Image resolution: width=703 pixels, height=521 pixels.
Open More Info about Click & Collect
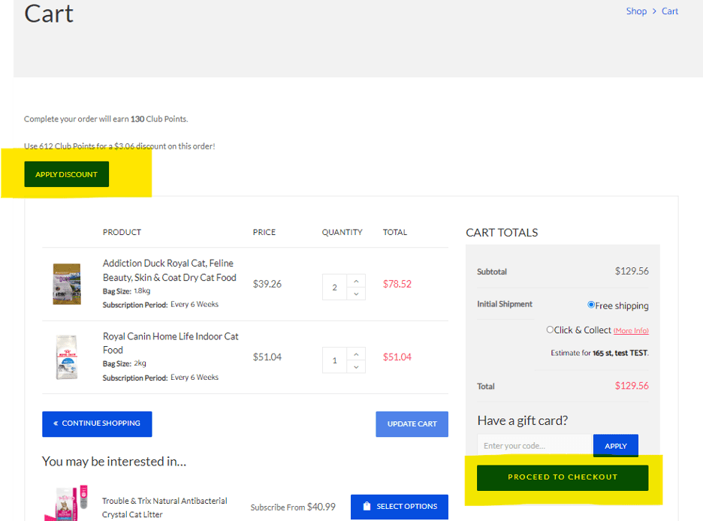tap(631, 330)
